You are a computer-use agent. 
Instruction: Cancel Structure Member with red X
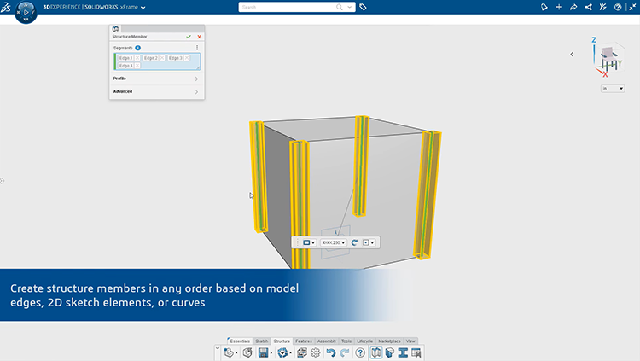pos(200,37)
